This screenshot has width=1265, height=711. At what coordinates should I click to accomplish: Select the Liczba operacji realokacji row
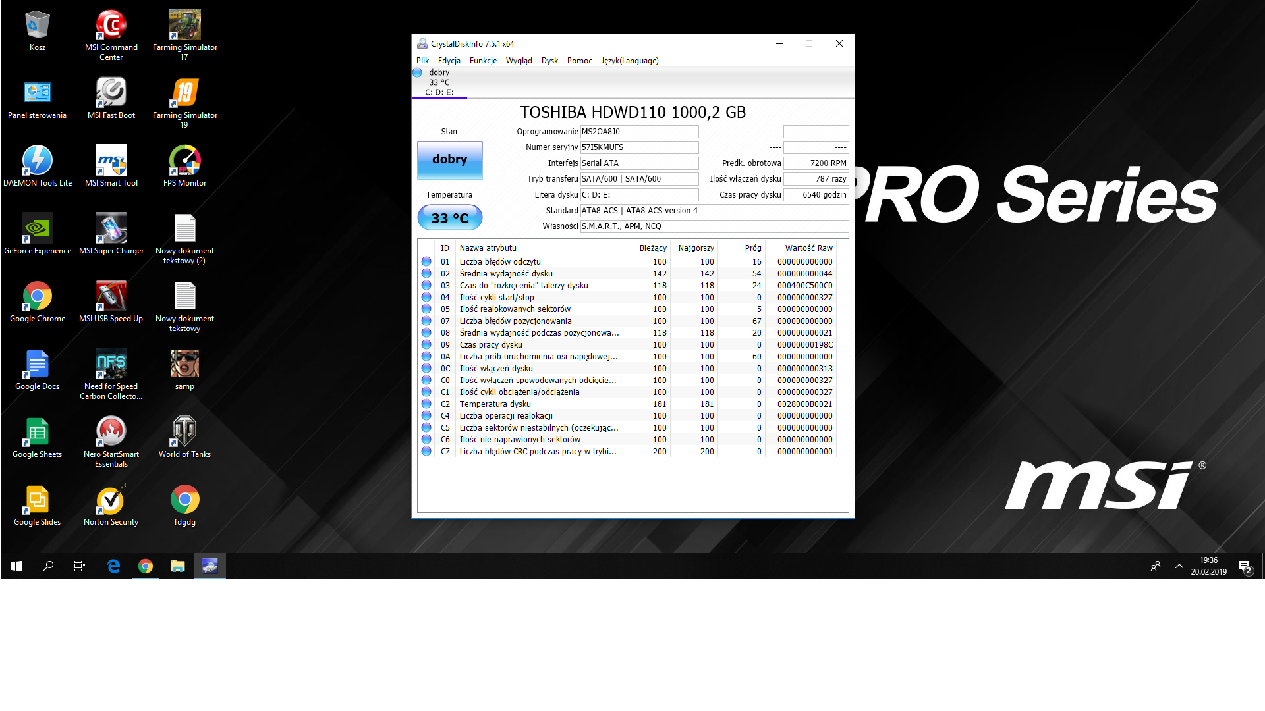628,416
